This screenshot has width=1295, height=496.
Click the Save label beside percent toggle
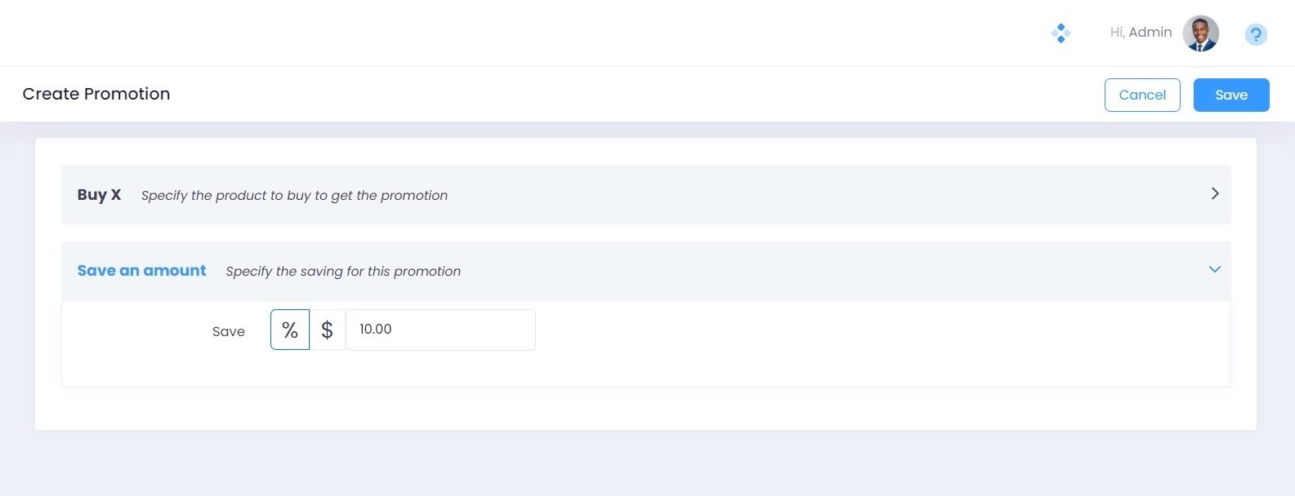click(x=229, y=331)
